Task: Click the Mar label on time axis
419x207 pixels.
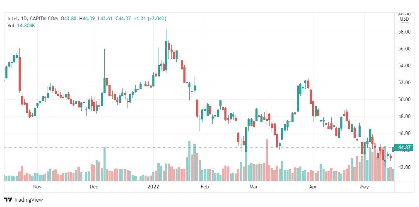Action: click(253, 187)
